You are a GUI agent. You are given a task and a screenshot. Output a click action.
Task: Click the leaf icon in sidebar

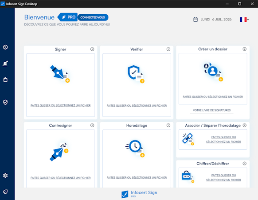coord(5,192)
